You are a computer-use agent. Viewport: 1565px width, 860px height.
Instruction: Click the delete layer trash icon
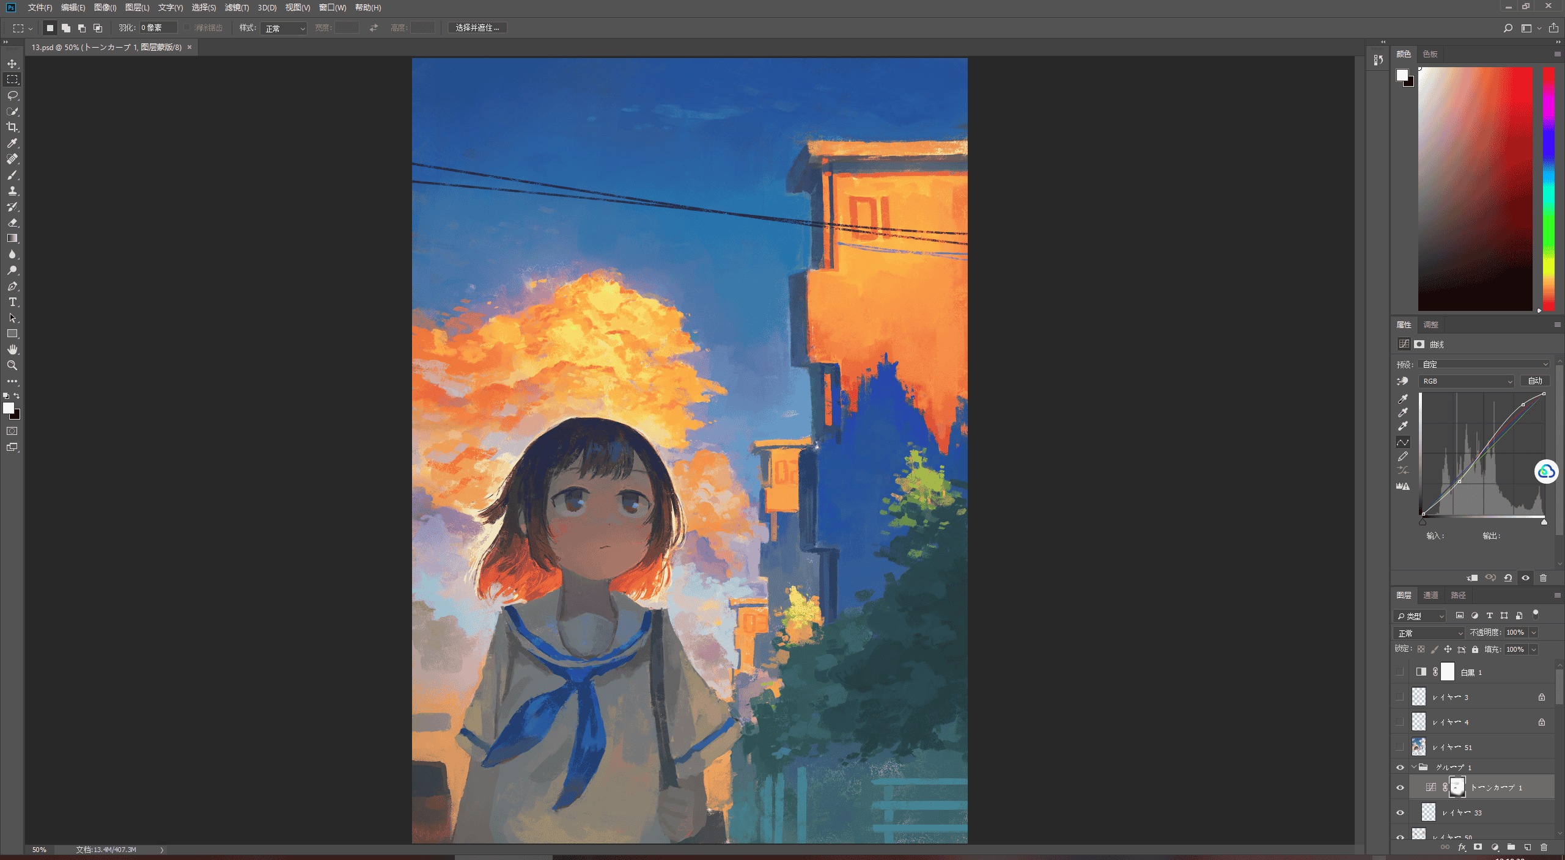[1544, 847]
